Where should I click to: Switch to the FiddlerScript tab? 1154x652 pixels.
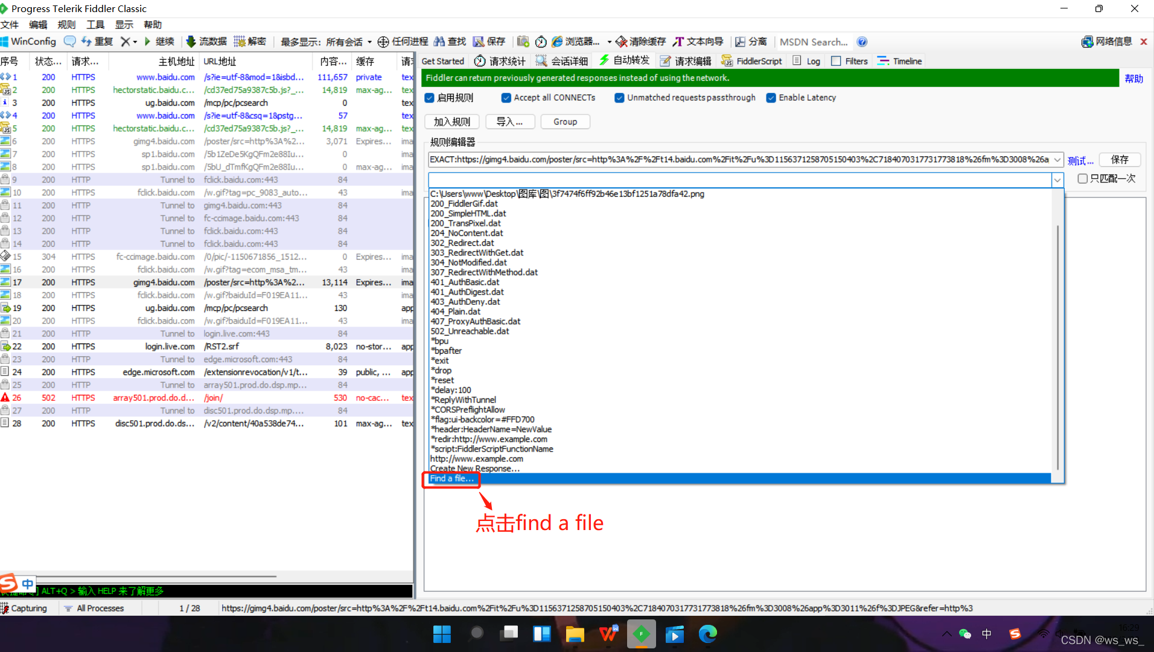752,61
